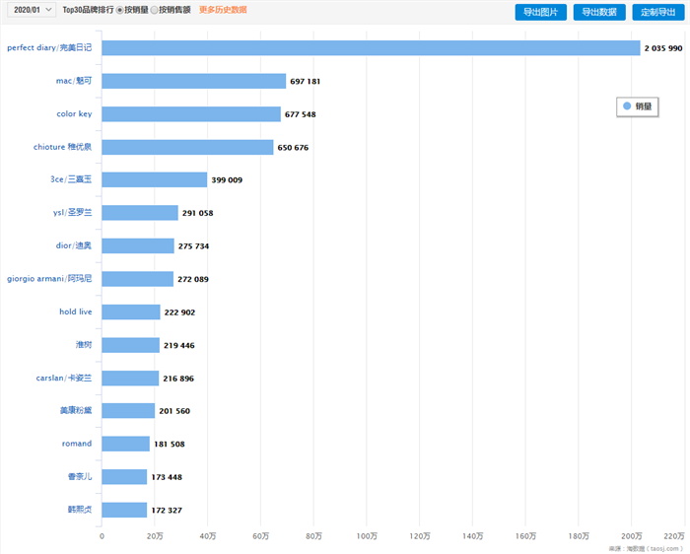The image size is (690, 554).
Task: Click the romand brand label
Action: (x=77, y=444)
